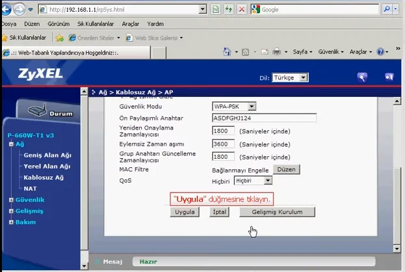Click the ZyXEL logo
The height and width of the screenshot is (272, 405).
pyautogui.click(x=40, y=74)
